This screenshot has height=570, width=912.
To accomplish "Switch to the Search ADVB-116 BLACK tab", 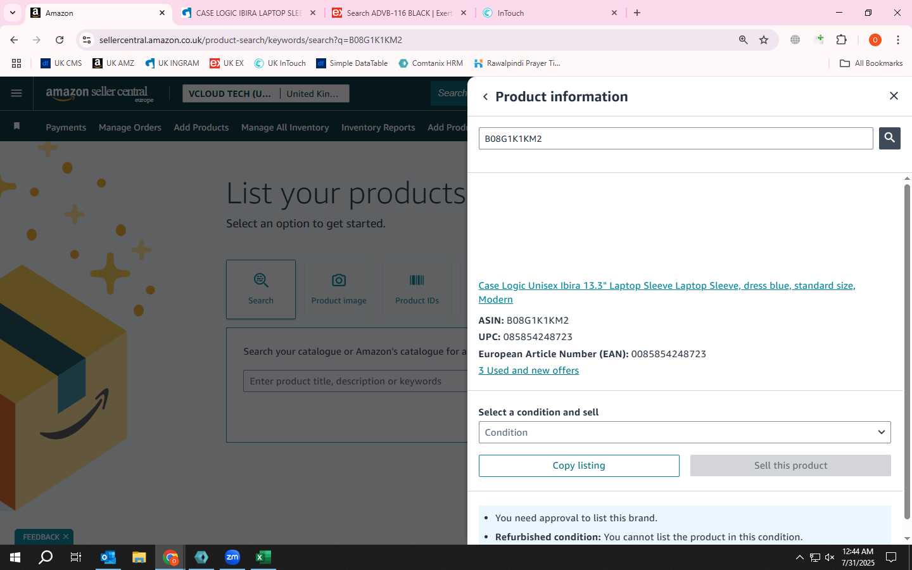I will 399,13.
